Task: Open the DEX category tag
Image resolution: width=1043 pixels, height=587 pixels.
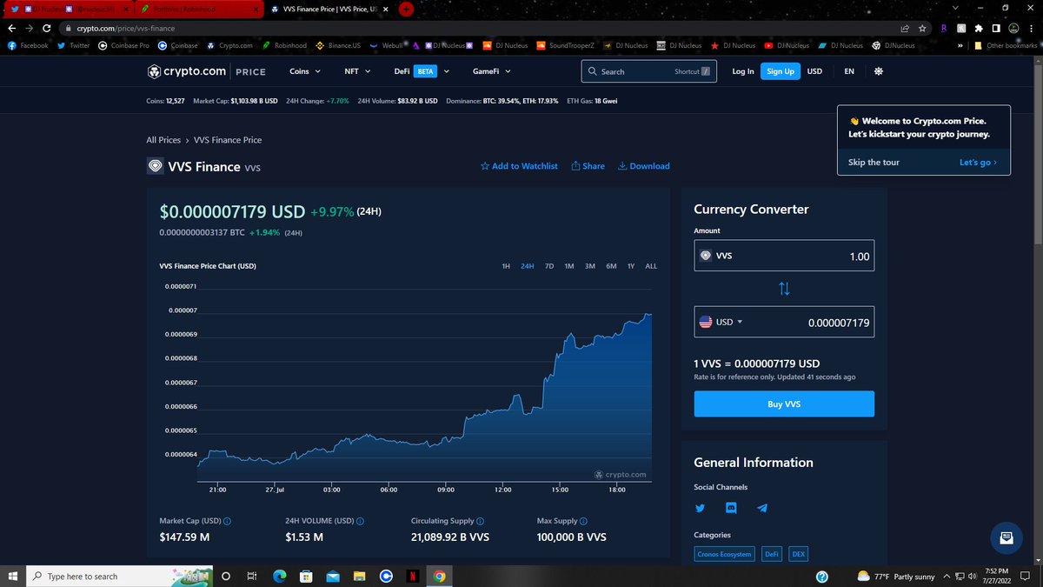Action: (799, 554)
